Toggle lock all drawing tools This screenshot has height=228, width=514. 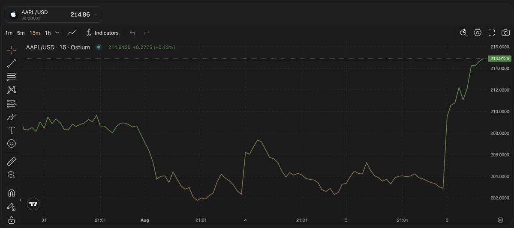pos(12,220)
